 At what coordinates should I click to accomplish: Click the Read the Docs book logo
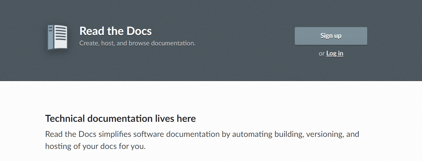[57, 37]
